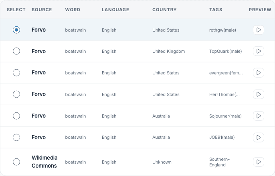Click the TAGS column header
The width and height of the screenshot is (275, 176).
[x=216, y=10]
